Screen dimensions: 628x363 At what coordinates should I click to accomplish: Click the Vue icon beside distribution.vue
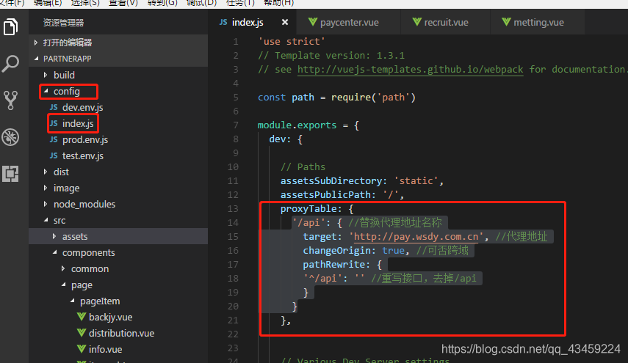pos(82,333)
